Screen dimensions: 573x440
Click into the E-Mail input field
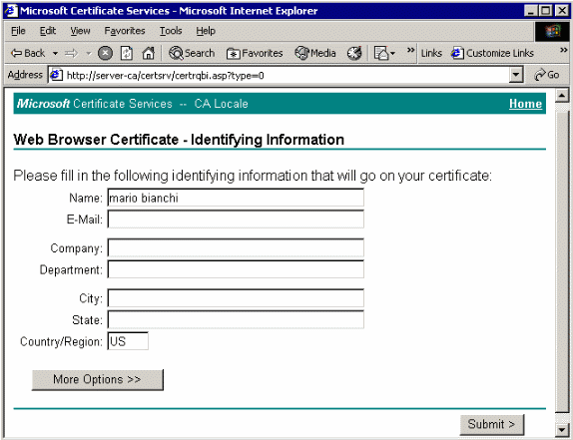[x=236, y=220]
